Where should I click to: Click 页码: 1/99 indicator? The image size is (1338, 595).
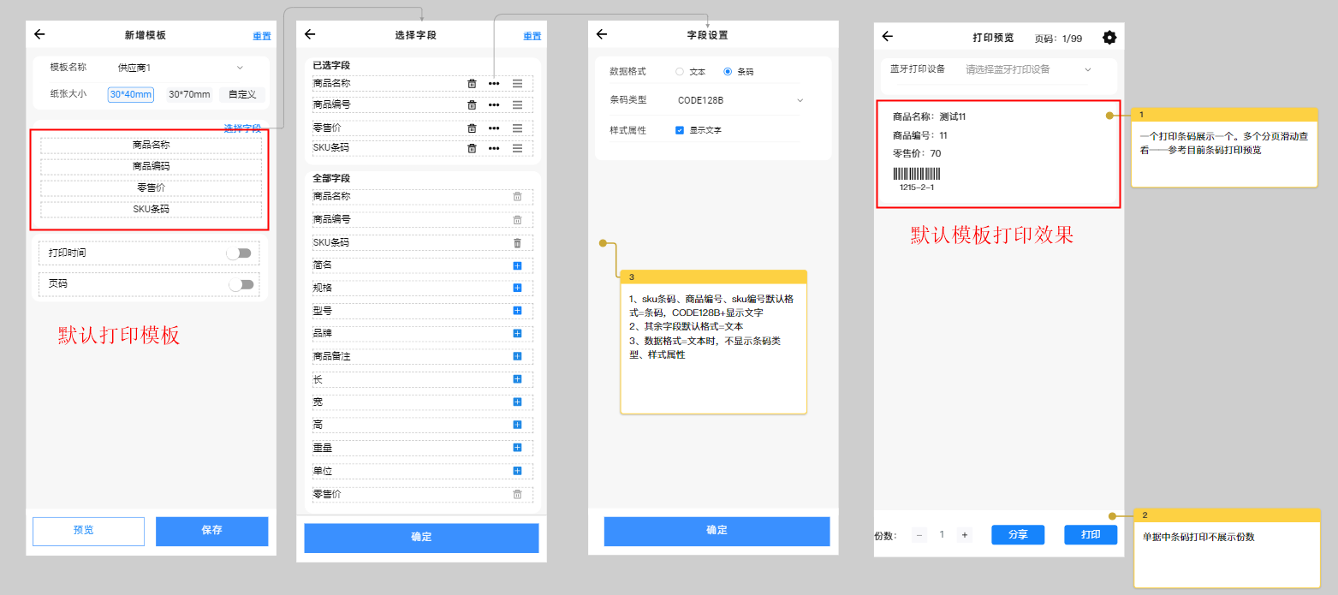[x=1058, y=39]
